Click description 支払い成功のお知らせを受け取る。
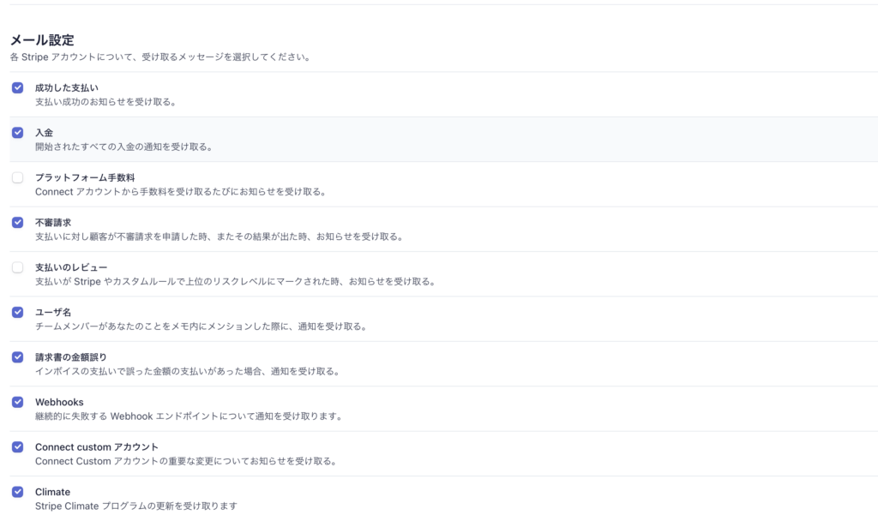This screenshot has width=878, height=515. coord(105,102)
